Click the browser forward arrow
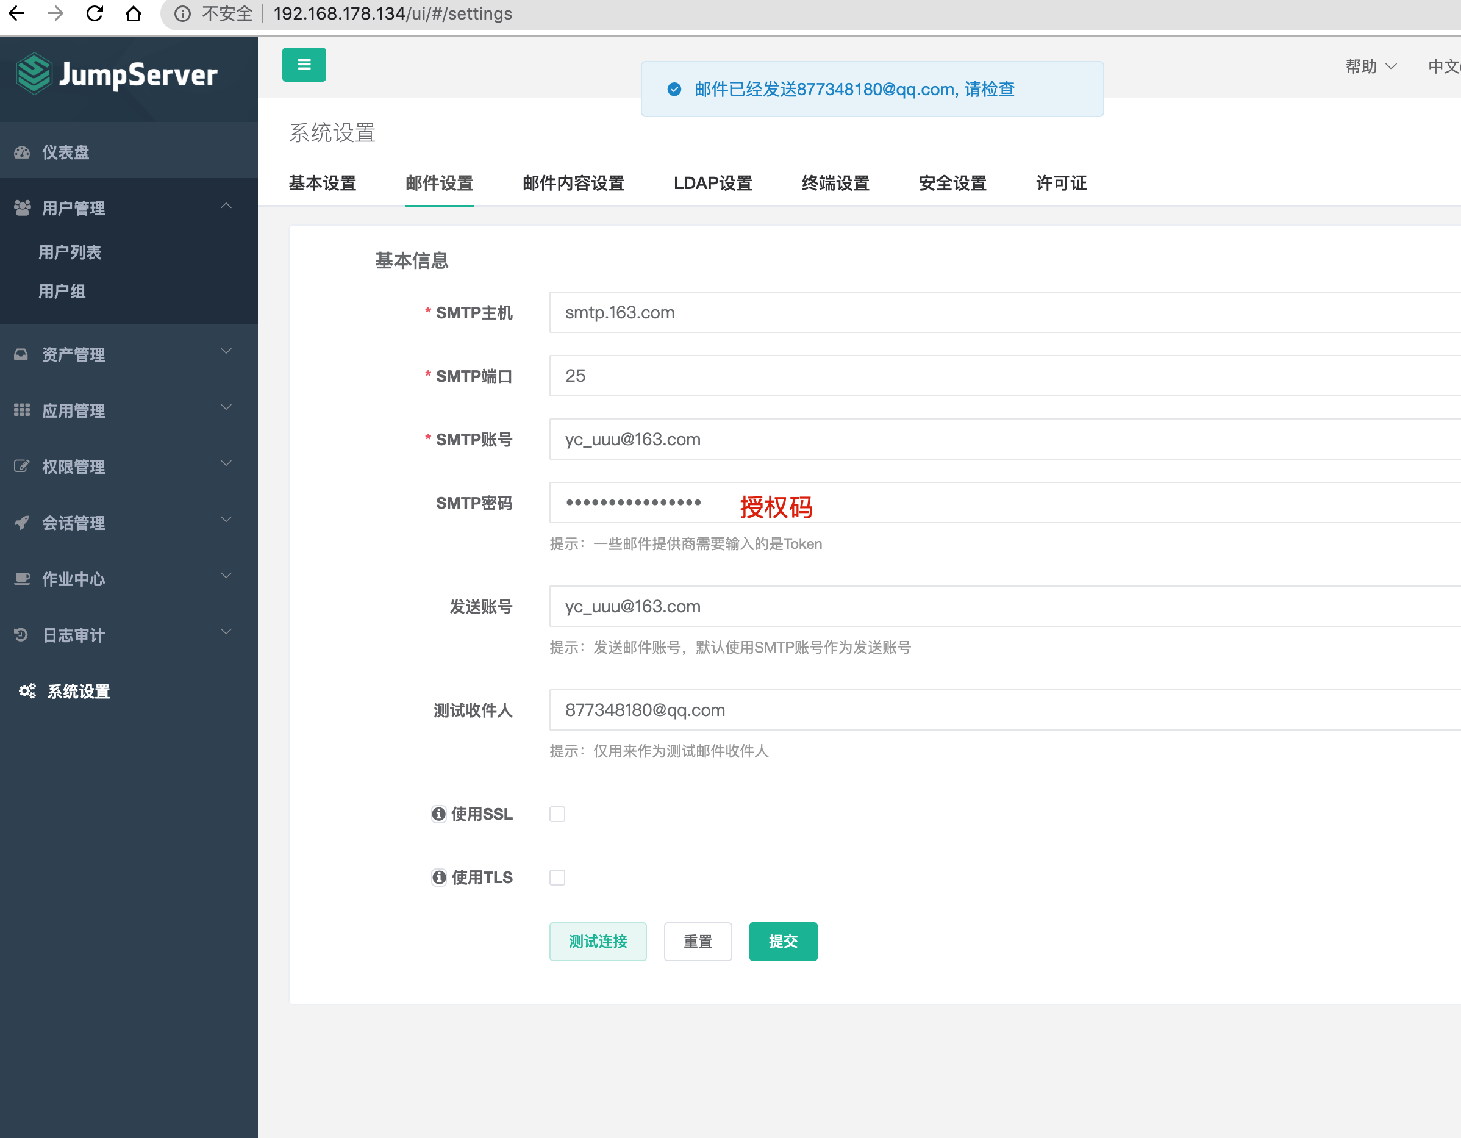 (x=55, y=13)
